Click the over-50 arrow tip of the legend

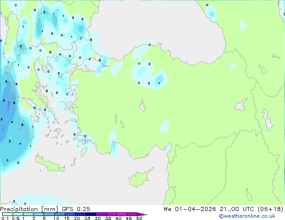(142, 214)
